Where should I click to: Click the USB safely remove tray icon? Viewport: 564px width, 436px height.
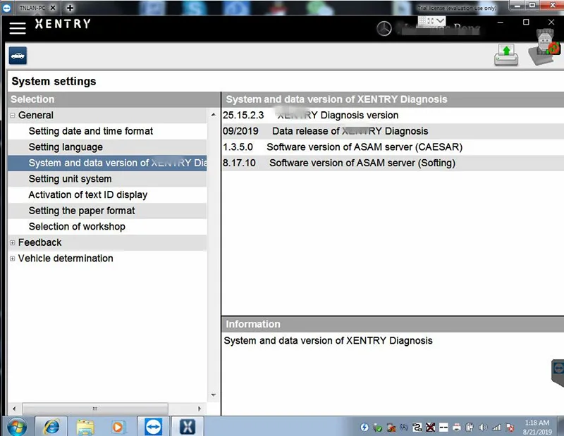click(x=378, y=428)
